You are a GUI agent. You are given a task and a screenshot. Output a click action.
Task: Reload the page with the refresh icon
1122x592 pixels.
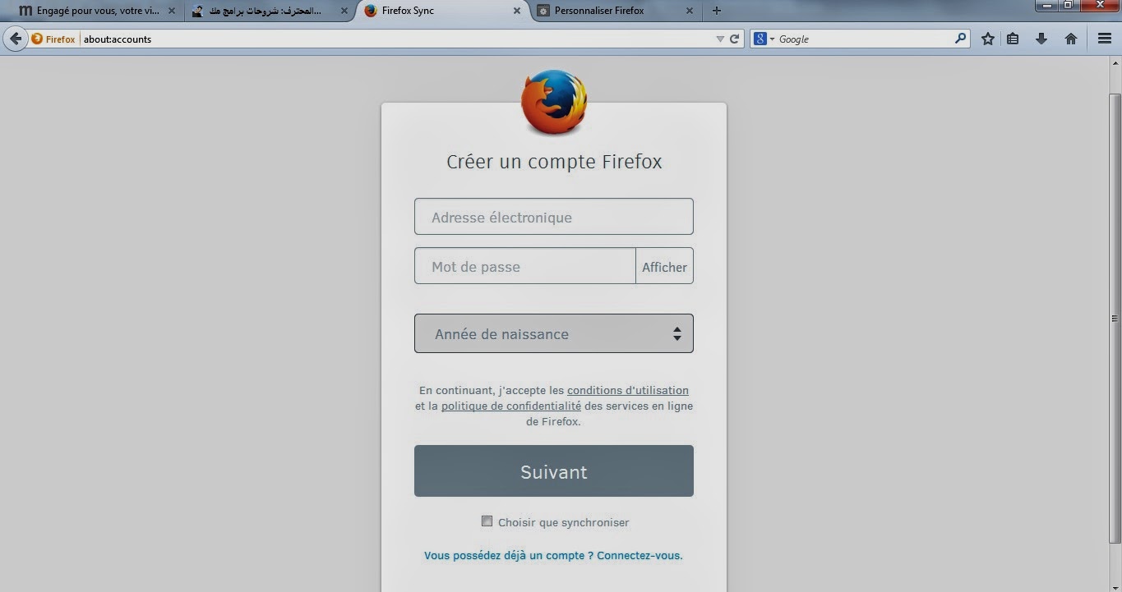click(x=735, y=39)
